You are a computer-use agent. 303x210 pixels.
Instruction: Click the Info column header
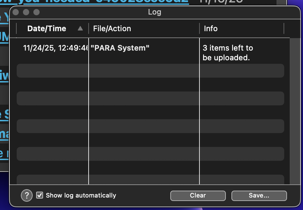[x=211, y=28]
